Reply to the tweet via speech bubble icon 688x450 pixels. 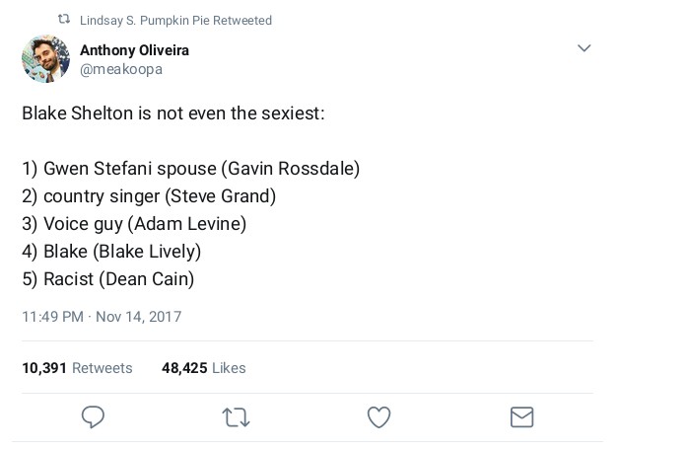[x=93, y=417]
